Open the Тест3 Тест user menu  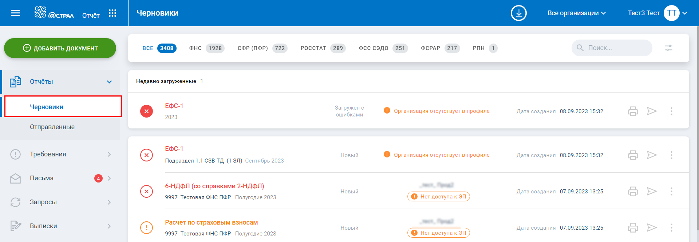657,13
